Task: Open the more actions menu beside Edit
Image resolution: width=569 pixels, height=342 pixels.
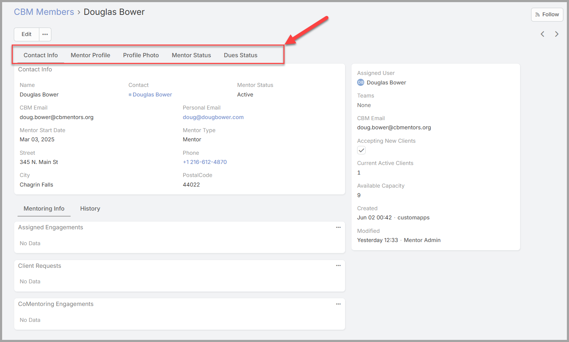Action: tap(45, 34)
